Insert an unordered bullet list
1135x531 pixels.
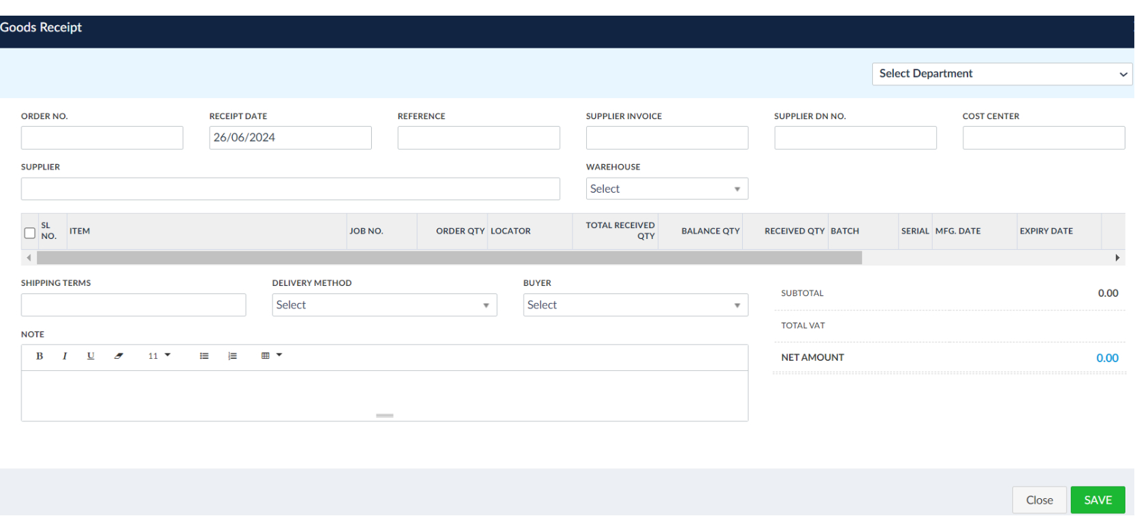(x=204, y=356)
